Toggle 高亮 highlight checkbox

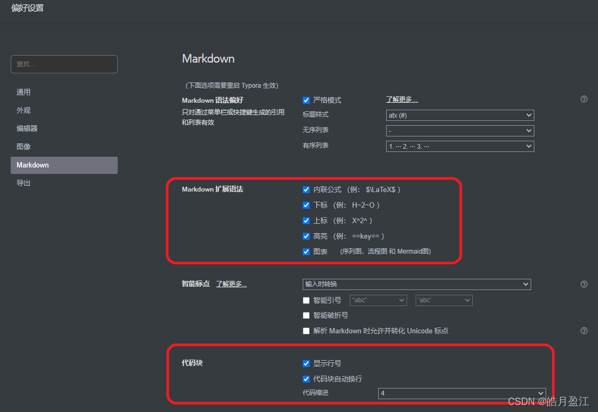pos(306,236)
